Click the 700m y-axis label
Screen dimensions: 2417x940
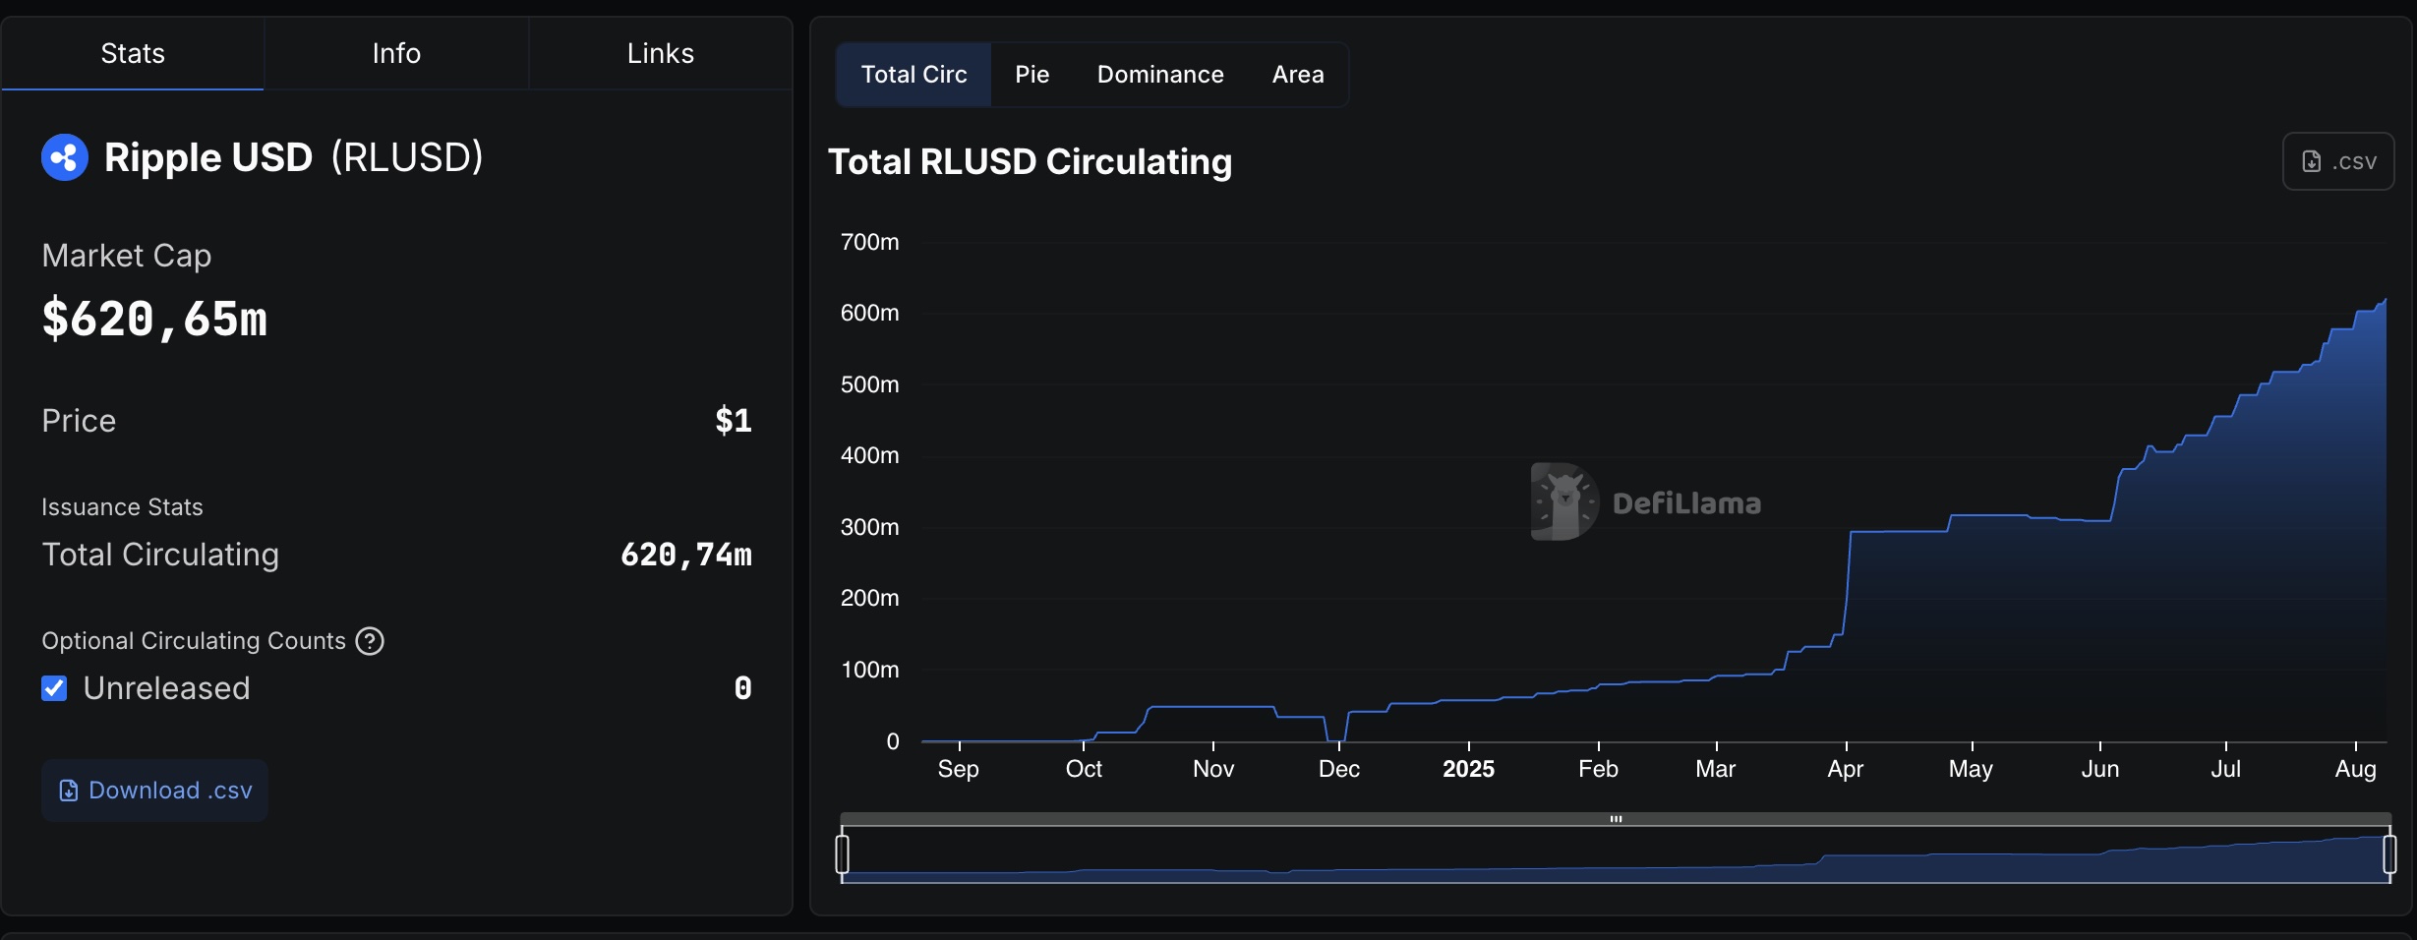point(869,242)
